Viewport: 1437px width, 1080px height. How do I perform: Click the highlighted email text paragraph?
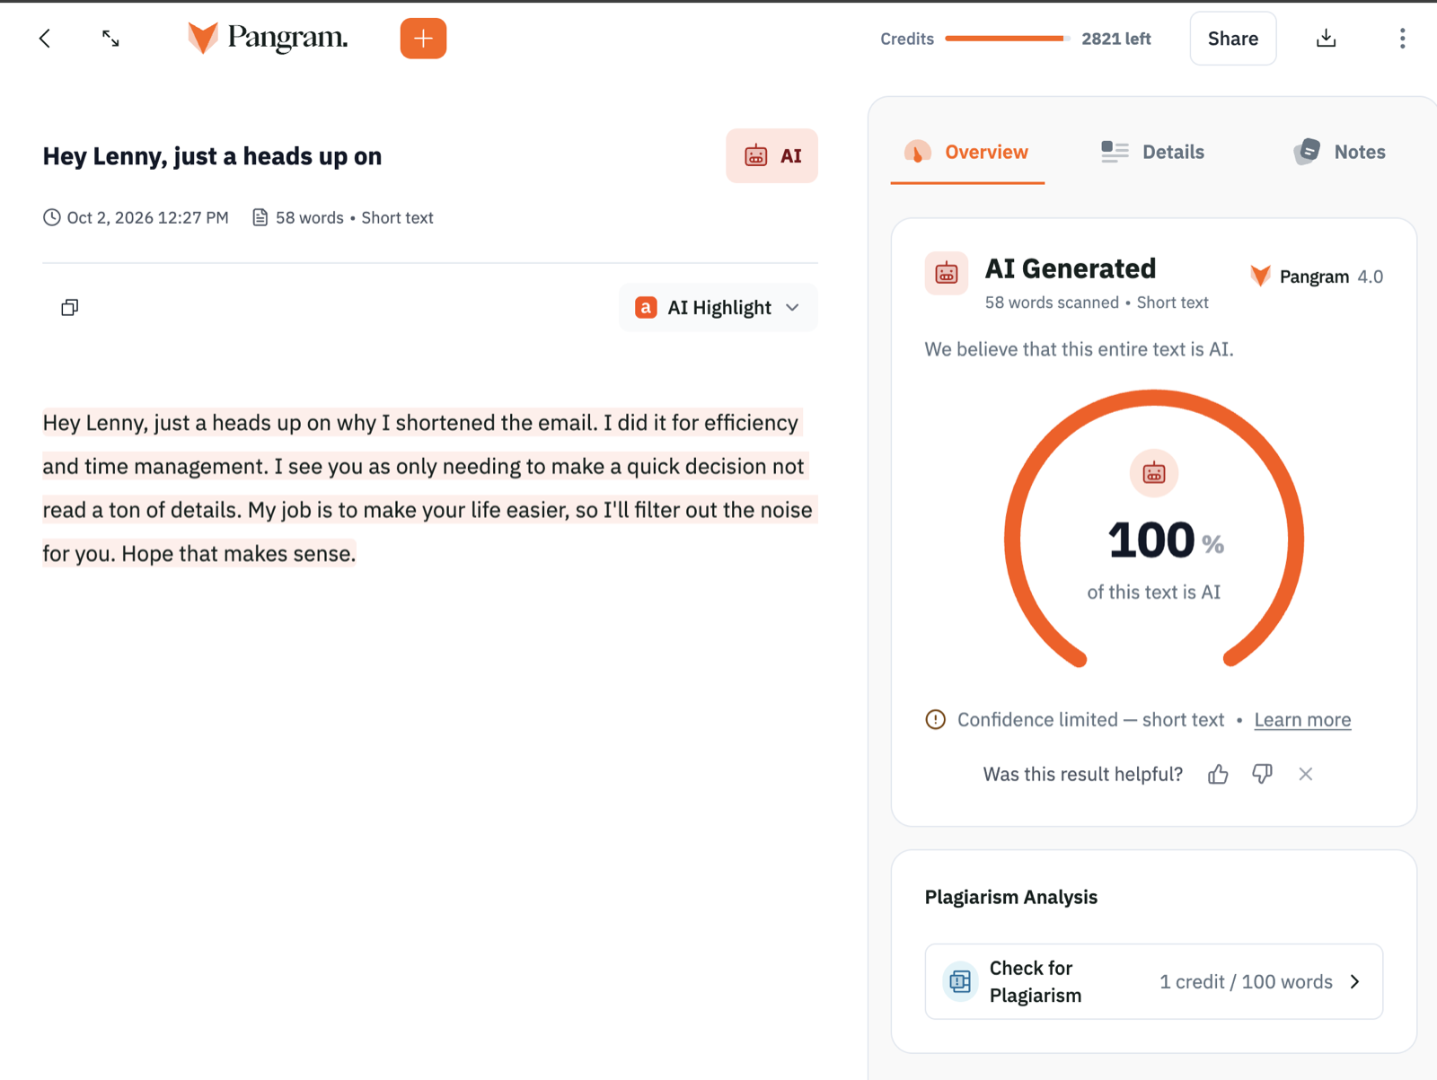tap(428, 488)
